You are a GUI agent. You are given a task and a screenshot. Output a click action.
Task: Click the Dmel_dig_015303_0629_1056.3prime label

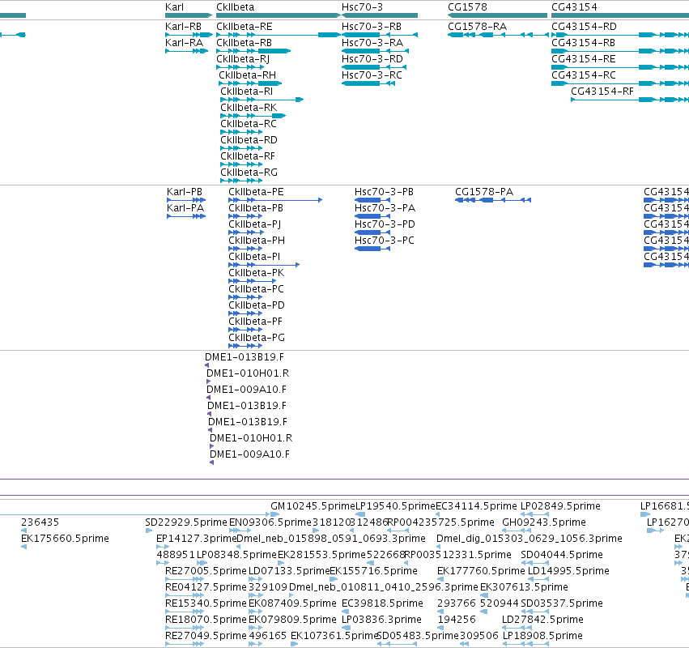530,539
